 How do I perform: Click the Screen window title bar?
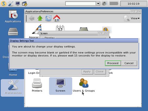click(x=68, y=33)
